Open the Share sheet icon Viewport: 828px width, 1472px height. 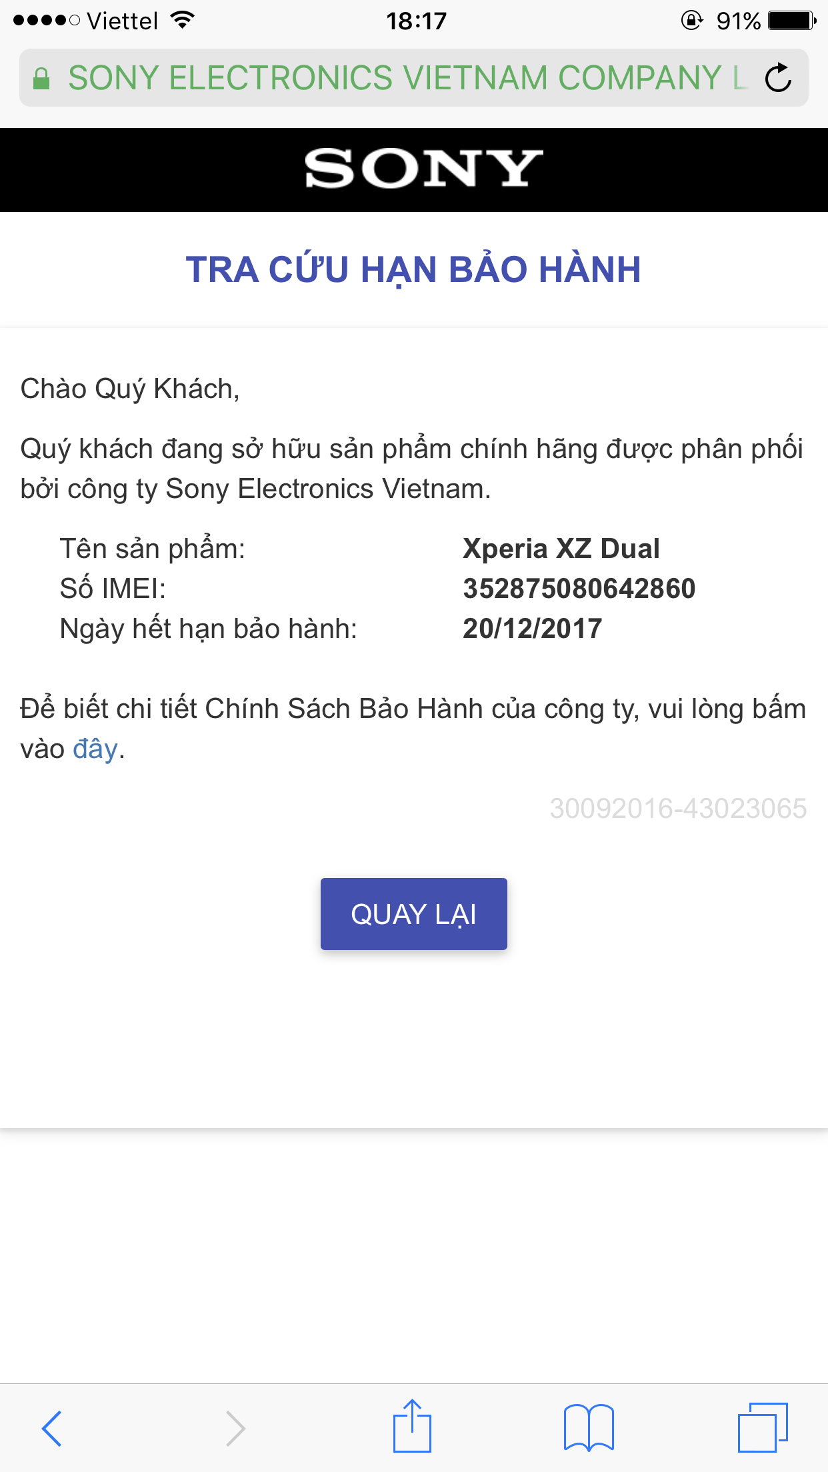[413, 1425]
